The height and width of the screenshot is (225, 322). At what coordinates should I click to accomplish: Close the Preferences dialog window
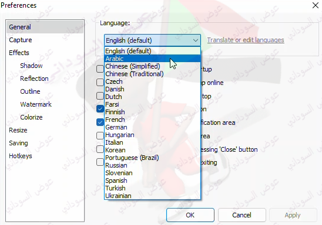tap(316, 5)
